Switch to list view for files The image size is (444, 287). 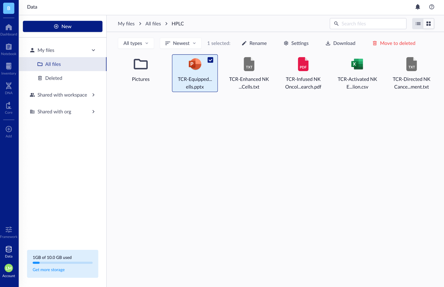(418, 24)
